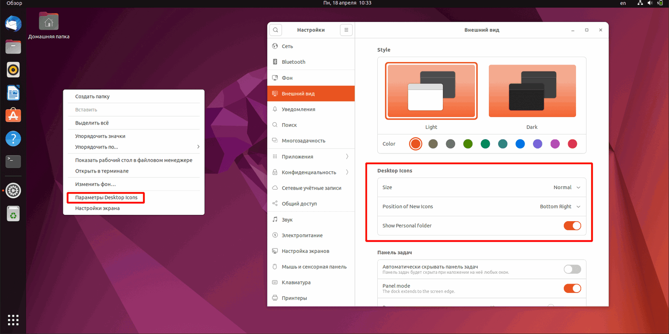669x334 pixels.
Task: Pick the blue accent color swatch
Action: click(x=520, y=144)
